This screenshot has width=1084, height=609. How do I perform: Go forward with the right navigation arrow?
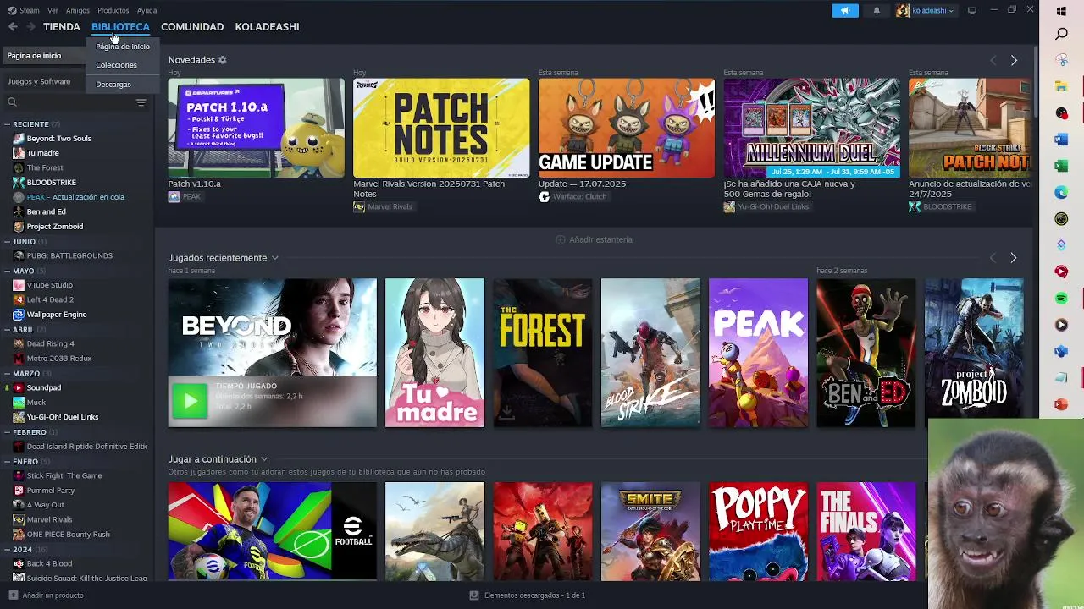tap(30, 27)
